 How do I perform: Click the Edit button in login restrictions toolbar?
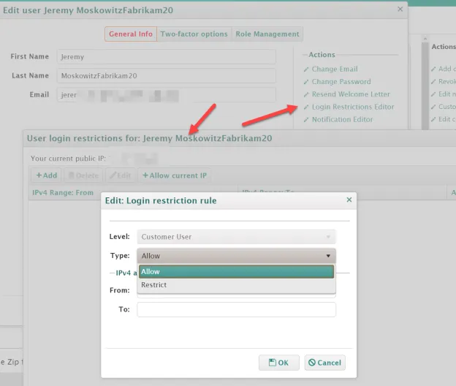(121, 175)
